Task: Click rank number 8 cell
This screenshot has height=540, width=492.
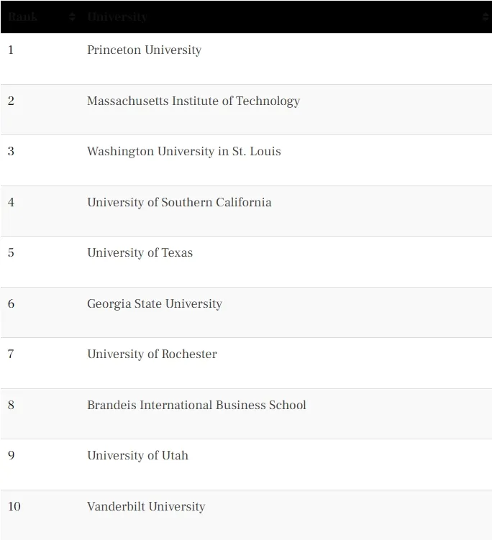Action: [11, 405]
